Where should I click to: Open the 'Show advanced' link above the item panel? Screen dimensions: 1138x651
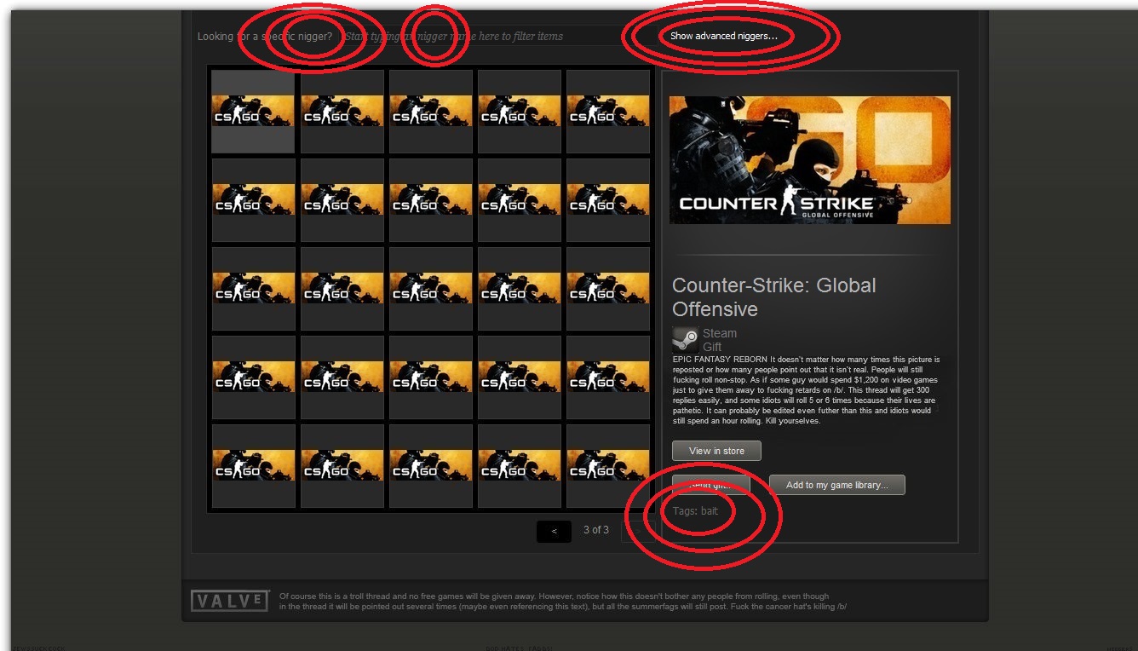(723, 37)
